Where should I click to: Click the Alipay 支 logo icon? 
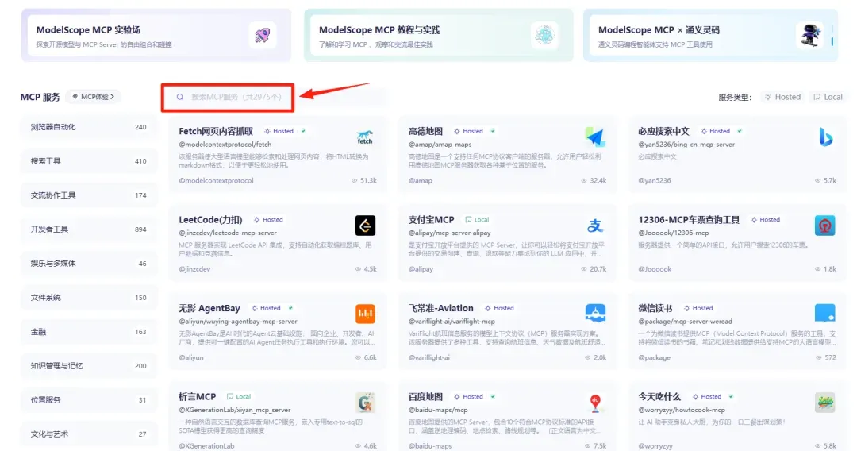click(594, 225)
